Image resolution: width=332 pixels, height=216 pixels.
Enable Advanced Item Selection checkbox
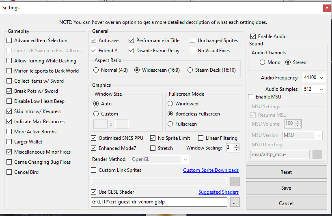tap(9, 41)
